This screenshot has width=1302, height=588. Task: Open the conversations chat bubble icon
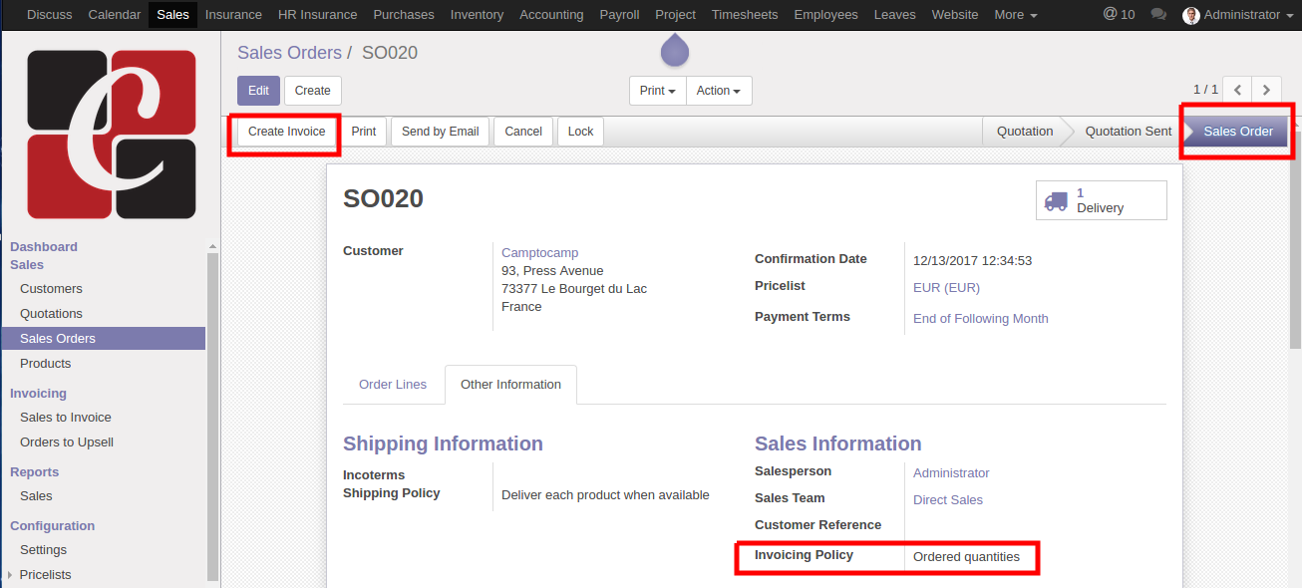(x=1158, y=15)
